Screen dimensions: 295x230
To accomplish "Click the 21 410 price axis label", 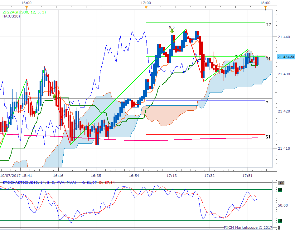I will (x=284, y=148).
